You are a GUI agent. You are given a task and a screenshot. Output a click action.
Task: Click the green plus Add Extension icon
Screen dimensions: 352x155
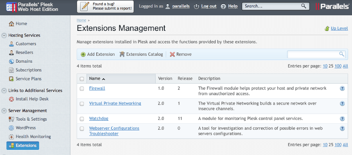[83, 54]
